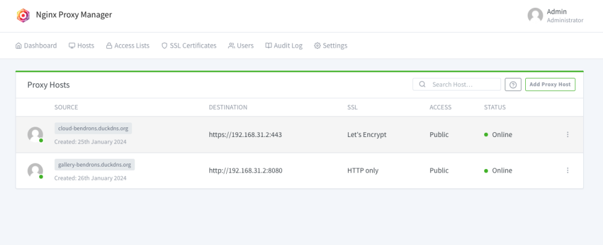Click the STATUS column header
Screen dimensions: 603x245
pos(494,107)
